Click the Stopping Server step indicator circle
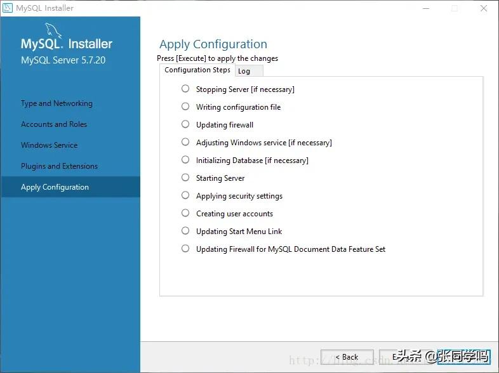This screenshot has height=373, width=499. (x=185, y=88)
